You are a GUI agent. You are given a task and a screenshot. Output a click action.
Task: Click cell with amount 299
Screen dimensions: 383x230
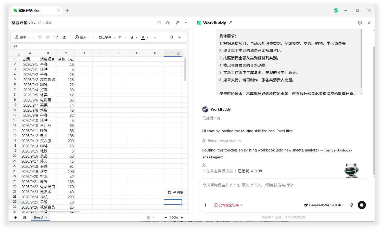click(x=66, y=197)
